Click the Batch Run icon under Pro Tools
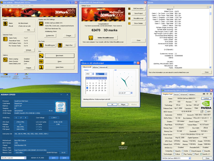This screenshot has height=161, width=214. (x=60, y=45)
